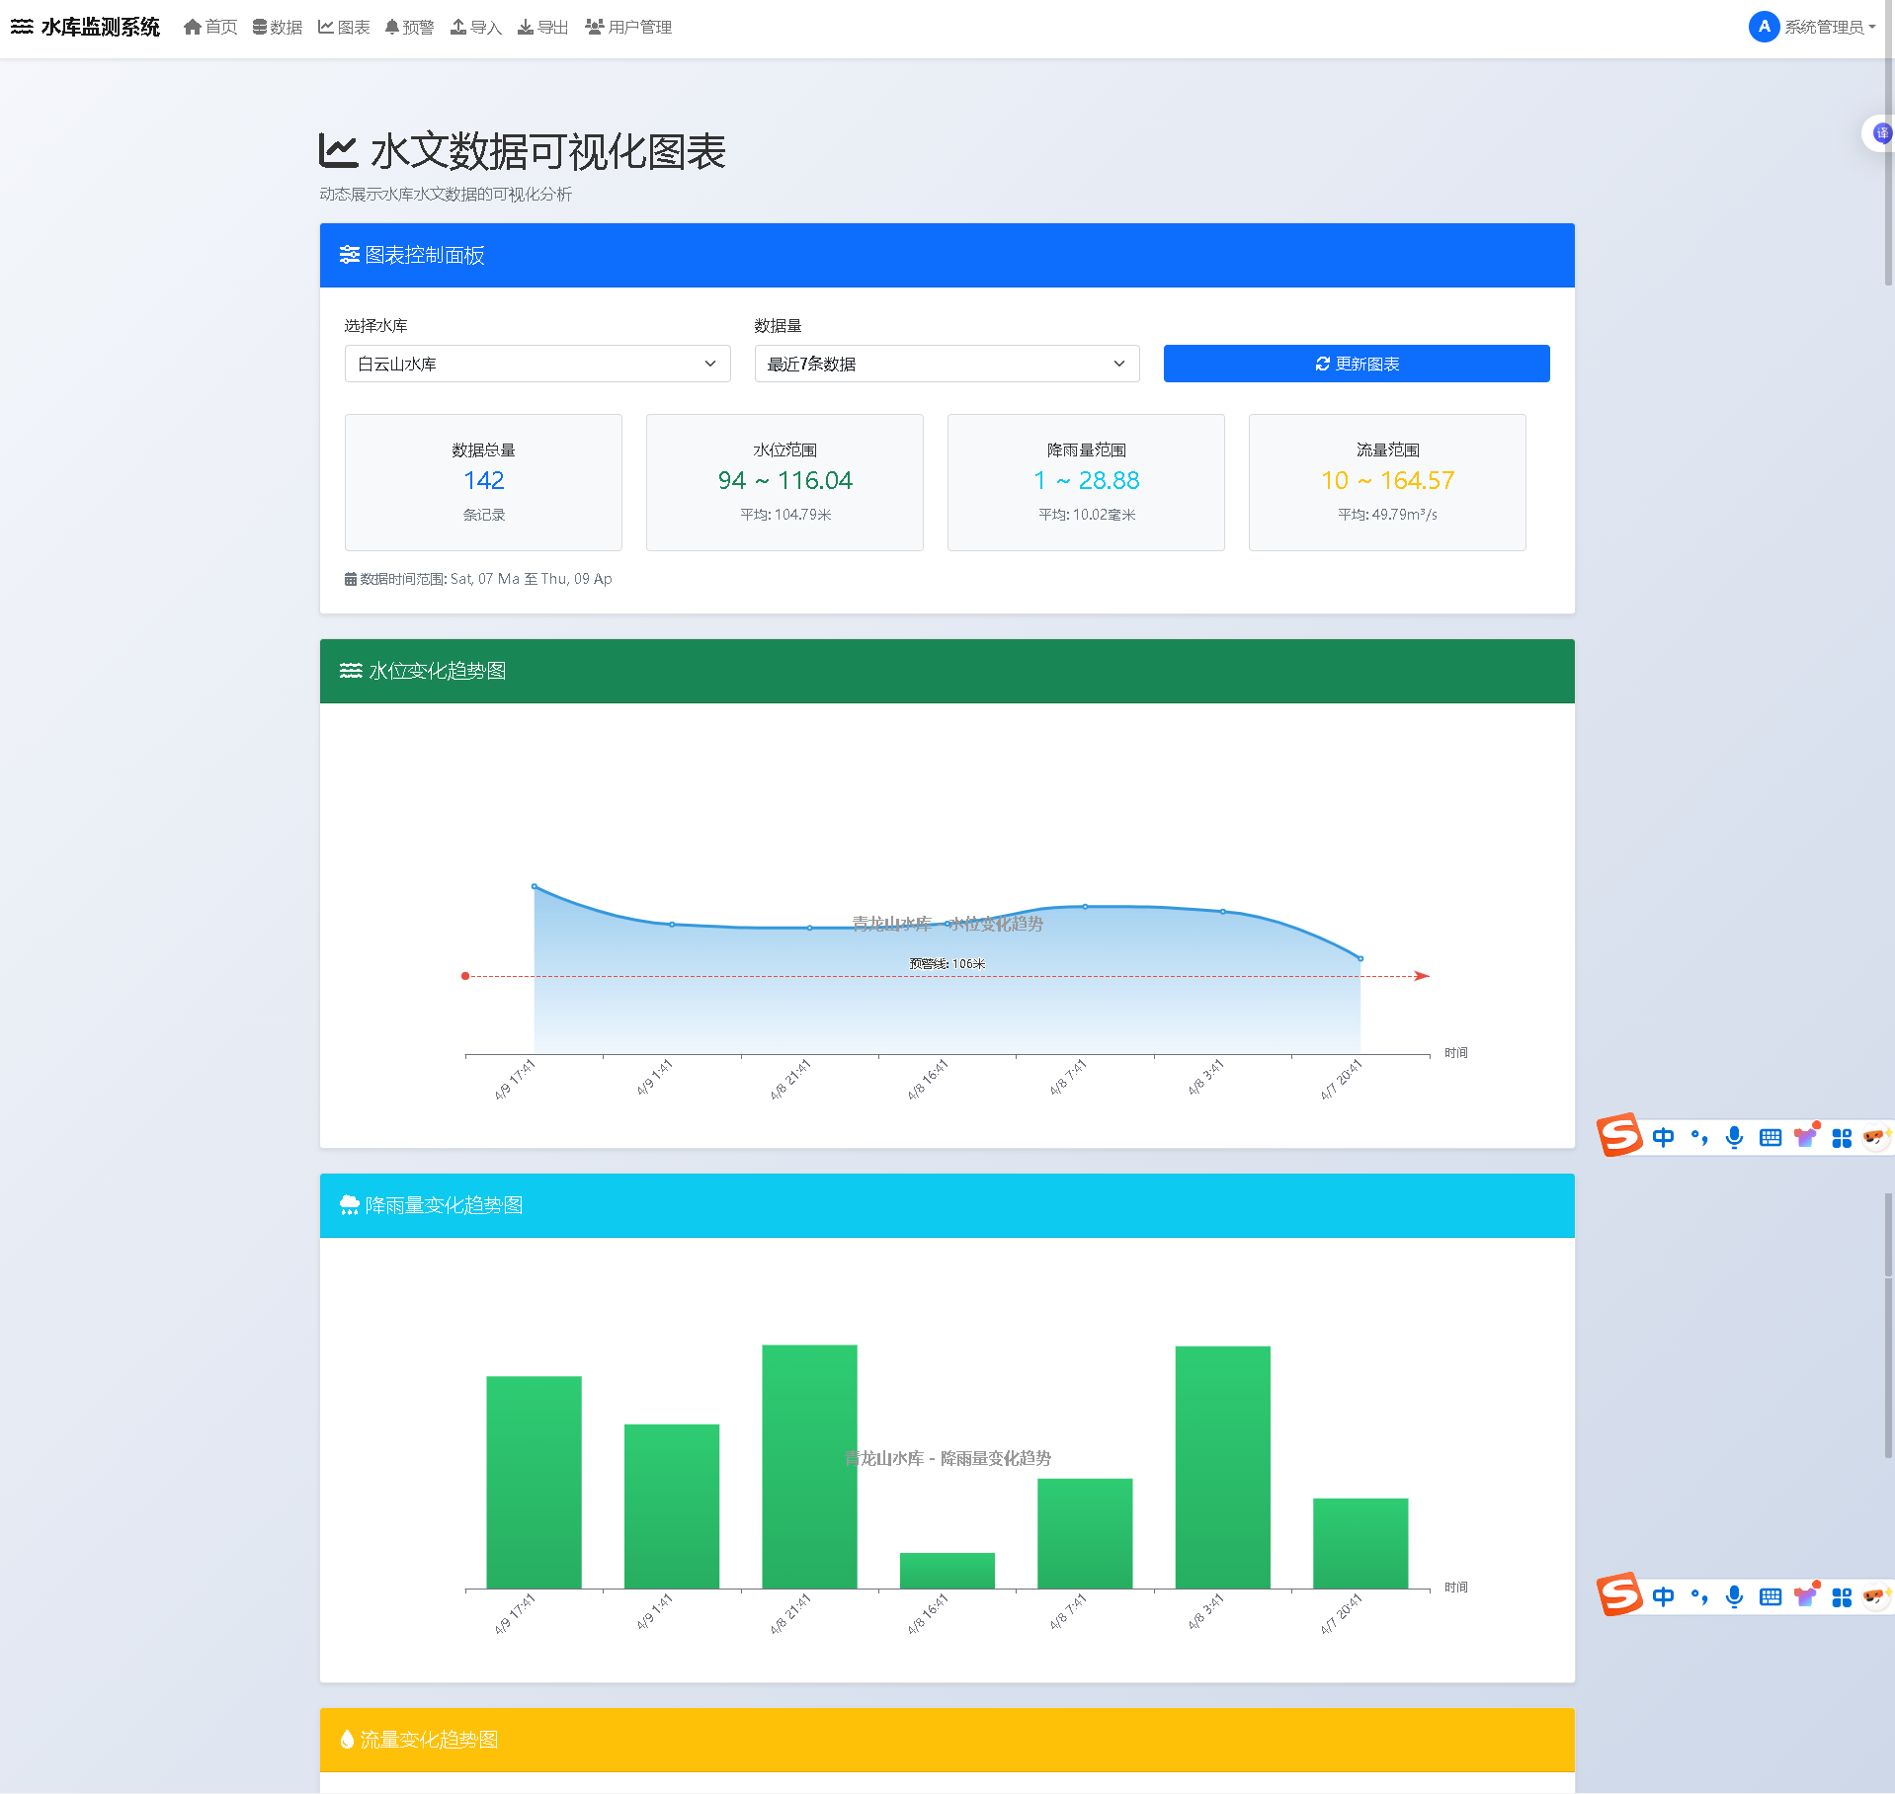Viewport: 1895px width, 1794px height.
Task: Click the microphone on upper Sogou toolbar
Action: 1734,1137
